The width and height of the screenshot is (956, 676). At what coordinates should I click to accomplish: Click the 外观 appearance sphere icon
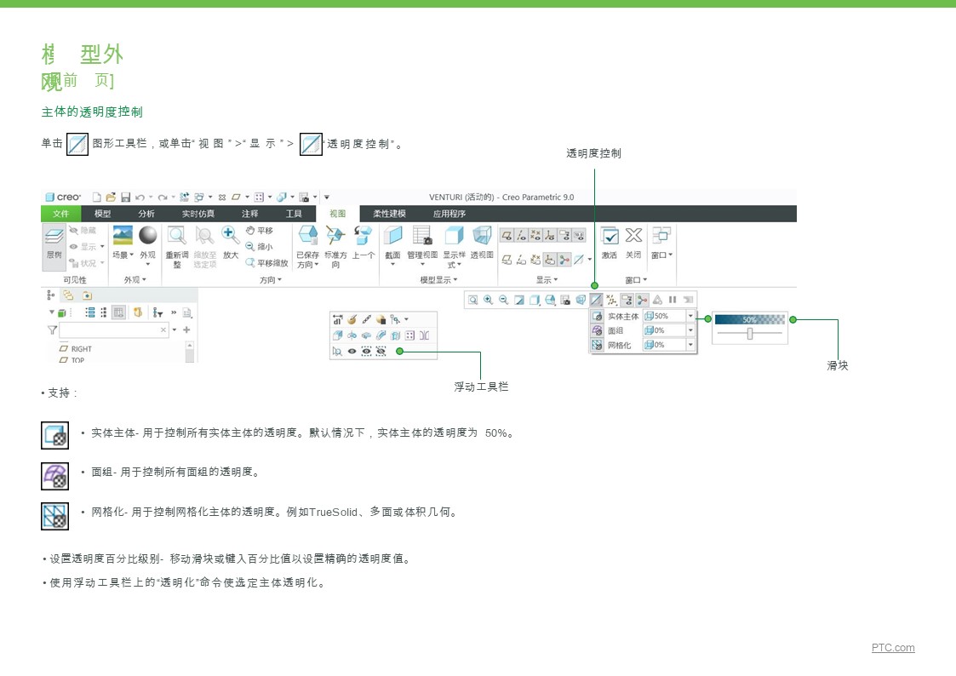[x=147, y=235]
